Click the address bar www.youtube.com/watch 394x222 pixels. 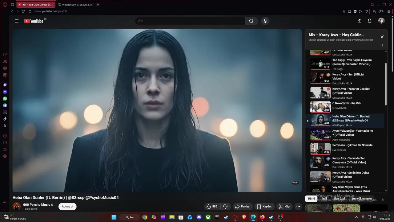click(x=50, y=11)
